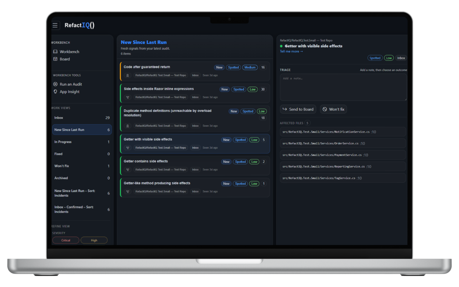This screenshot has width=459, height=287.
Task: Expand the Tell me more link
Action: pyautogui.click(x=291, y=51)
